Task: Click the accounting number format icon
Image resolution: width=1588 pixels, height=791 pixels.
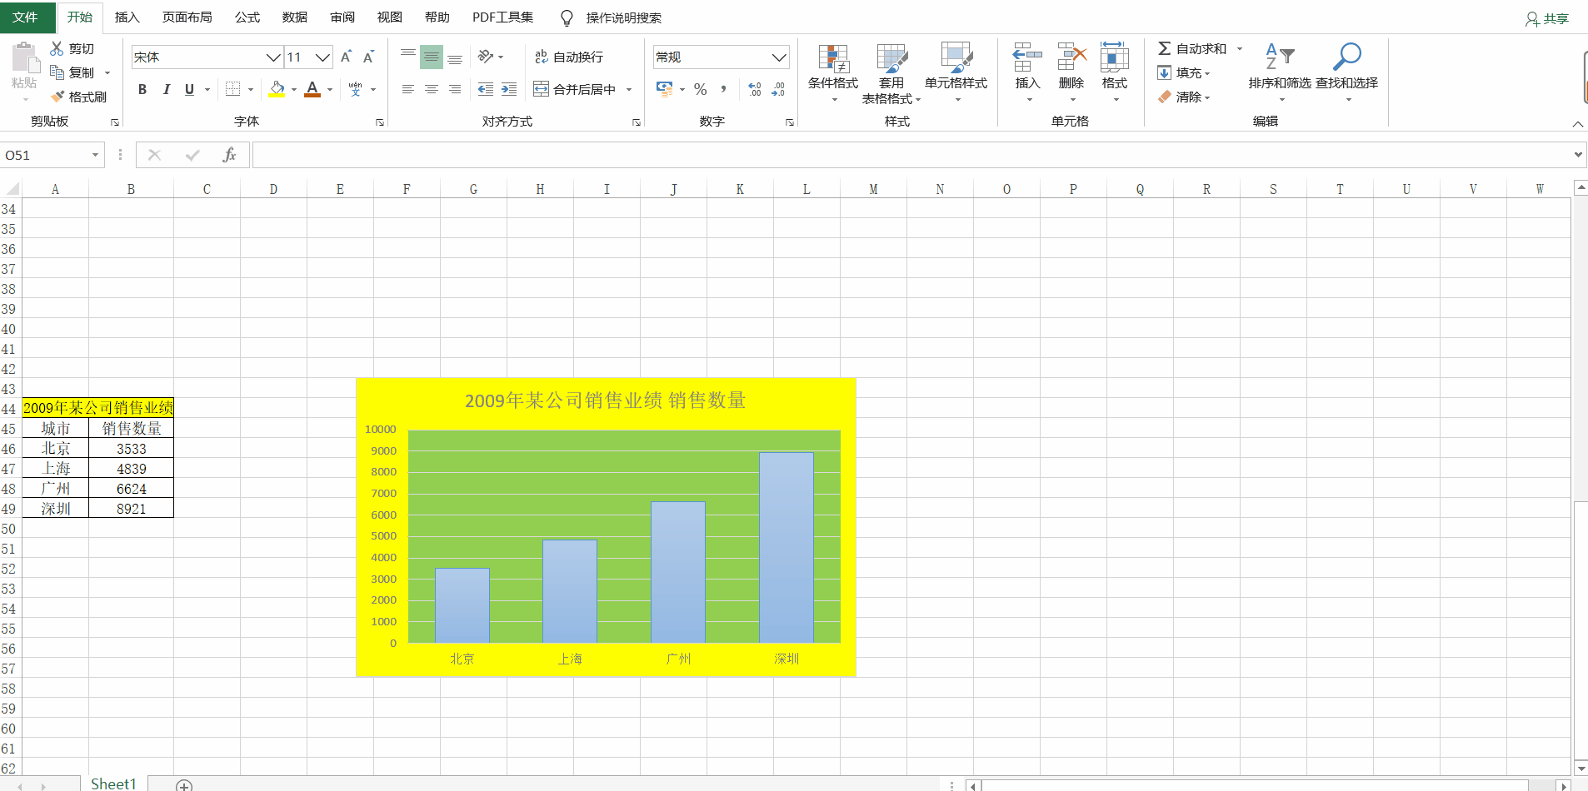Action: (665, 89)
